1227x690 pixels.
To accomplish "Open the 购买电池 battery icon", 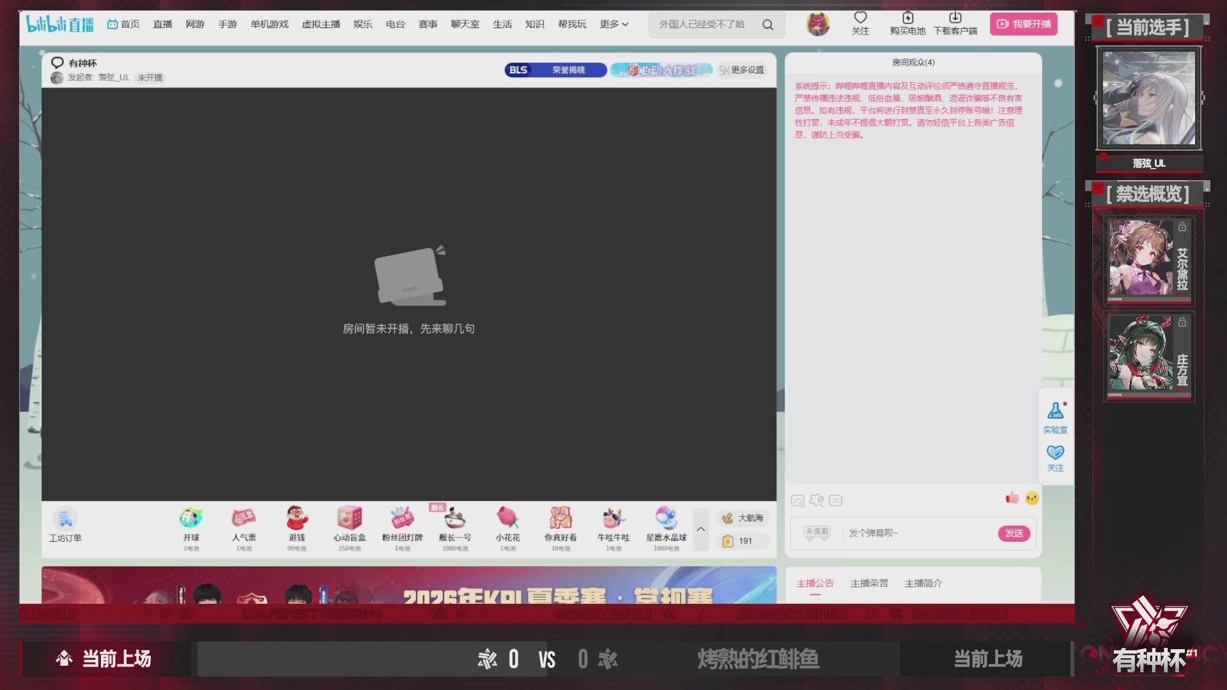I will tap(907, 24).
